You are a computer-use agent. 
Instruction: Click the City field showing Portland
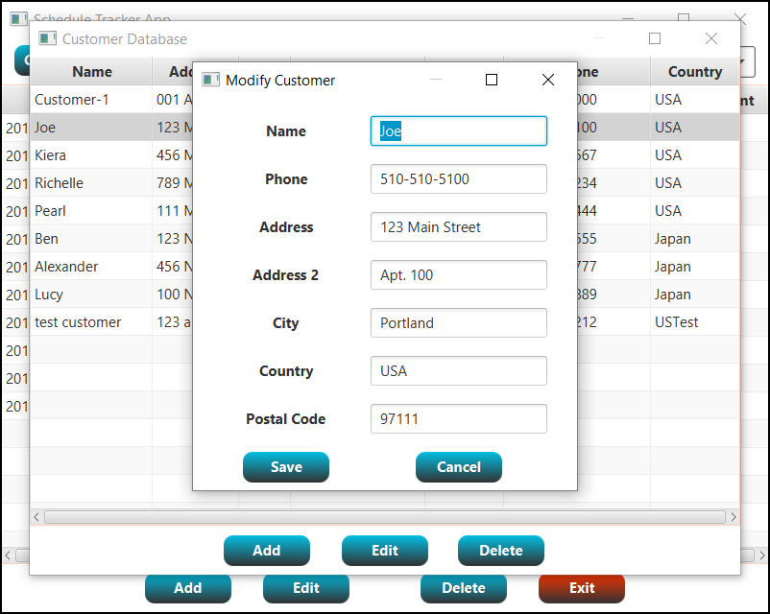pyautogui.click(x=459, y=323)
